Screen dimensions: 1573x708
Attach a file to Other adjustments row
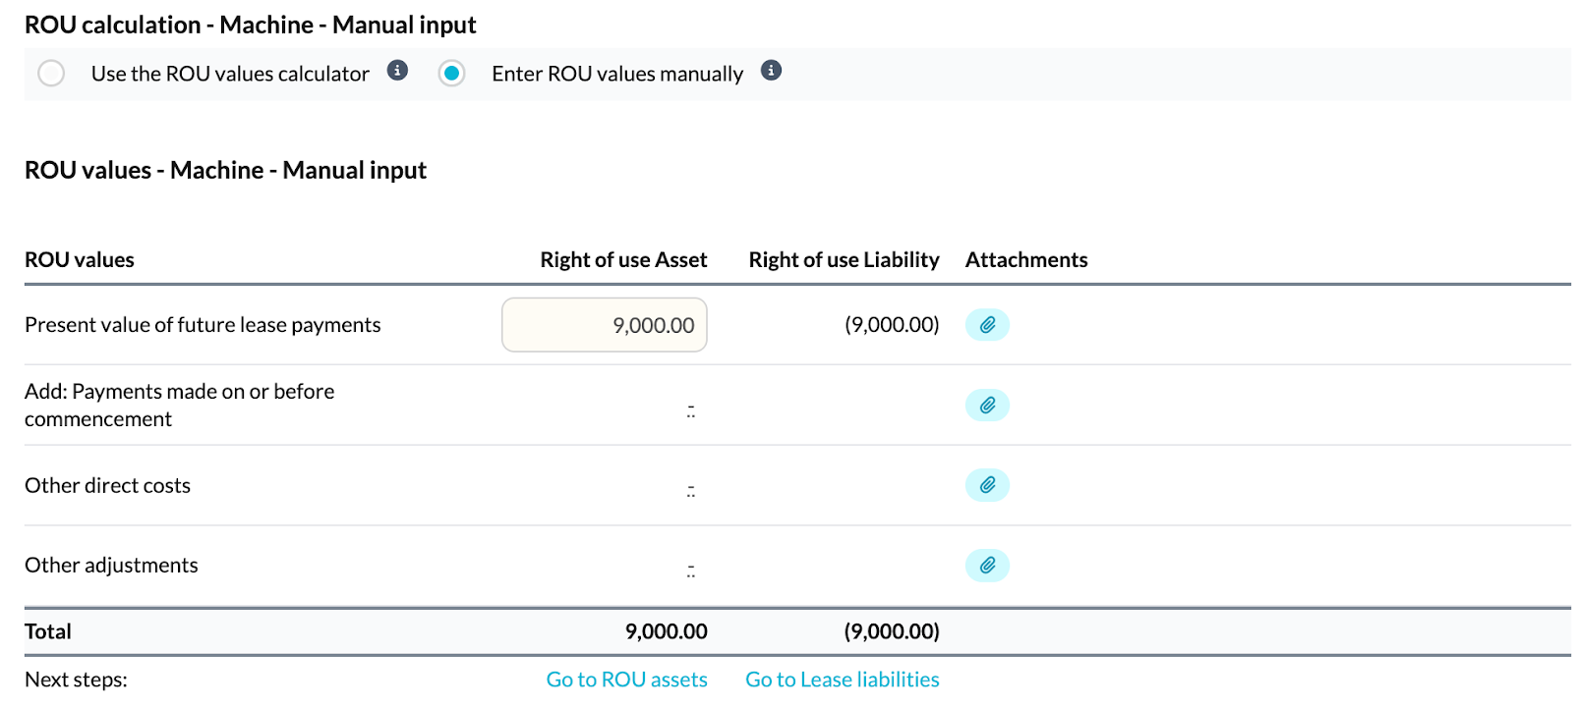point(987,566)
